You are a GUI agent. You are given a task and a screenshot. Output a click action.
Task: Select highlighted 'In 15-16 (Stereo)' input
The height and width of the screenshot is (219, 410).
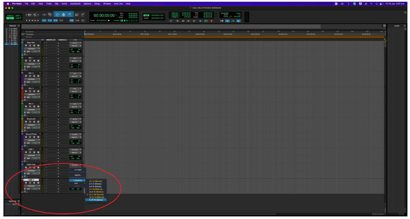[96, 200]
